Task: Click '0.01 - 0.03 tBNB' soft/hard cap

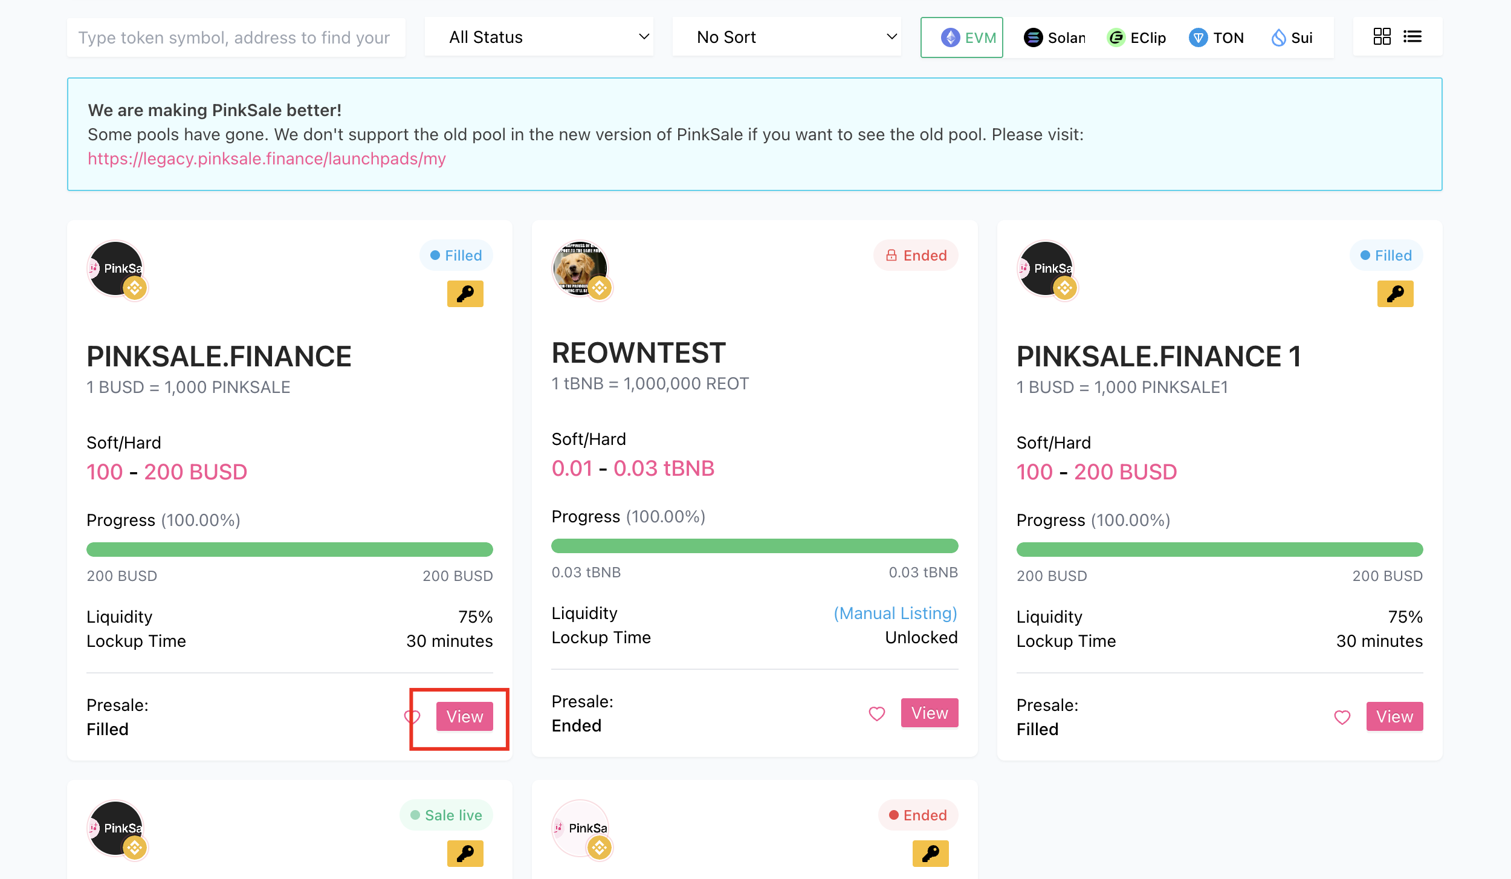Action: coord(633,469)
